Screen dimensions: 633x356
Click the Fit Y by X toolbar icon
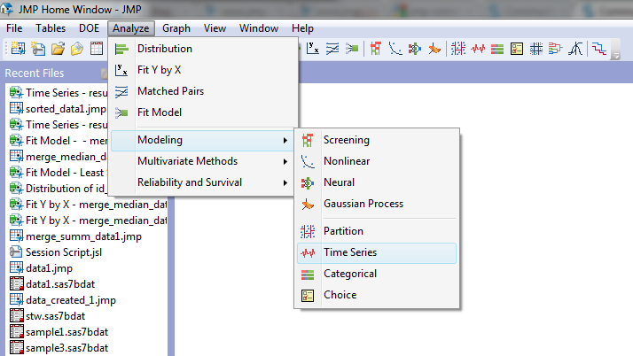tap(313, 49)
